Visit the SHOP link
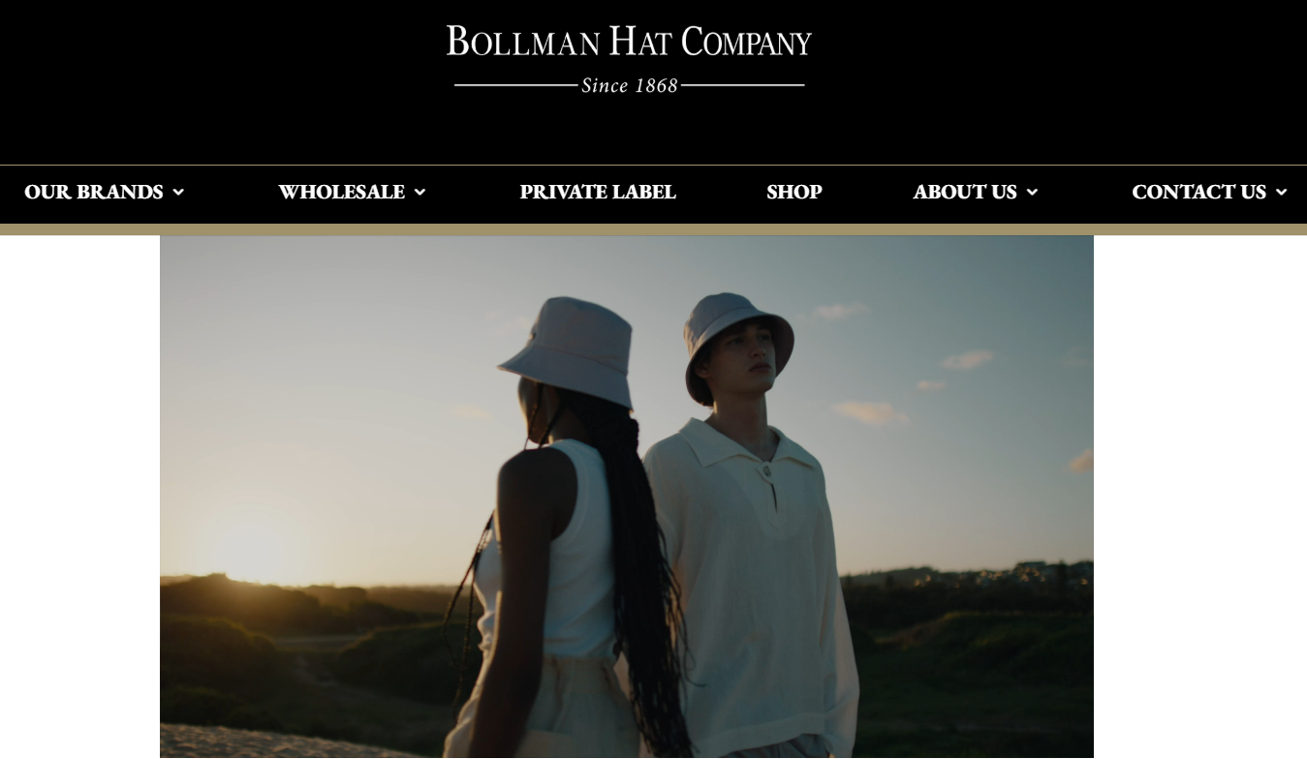Image resolution: width=1307 pixels, height=759 pixels. tap(794, 193)
